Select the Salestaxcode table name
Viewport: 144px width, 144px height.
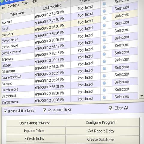click(x=10, y=90)
